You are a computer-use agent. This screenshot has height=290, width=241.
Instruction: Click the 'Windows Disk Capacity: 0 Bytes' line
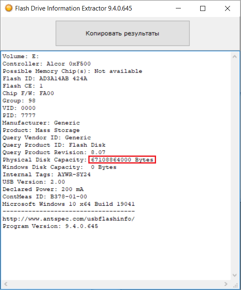tap(59, 167)
